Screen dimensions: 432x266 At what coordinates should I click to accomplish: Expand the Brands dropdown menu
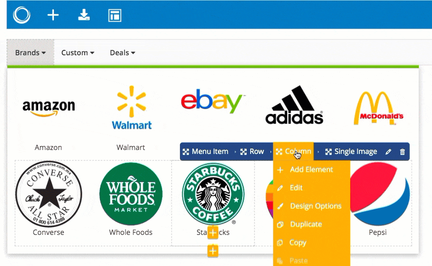coord(30,52)
